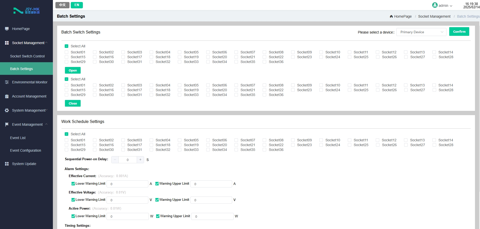Click Effective Current Lower Warning Limit field
The height and width of the screenshot is (229, 480).
127,184
